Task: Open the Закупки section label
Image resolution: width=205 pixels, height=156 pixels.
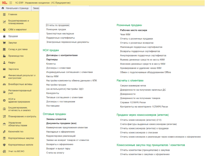Action: point(12,43)
